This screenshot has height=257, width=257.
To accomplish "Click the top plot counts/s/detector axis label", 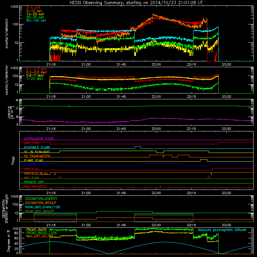I will click(x=6, y=33).
